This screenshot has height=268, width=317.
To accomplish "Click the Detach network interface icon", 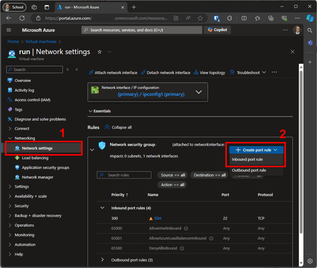I will [x=143, y=72].
